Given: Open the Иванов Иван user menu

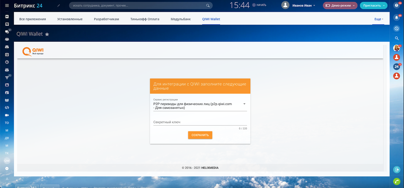Looking at the screenshot, I should pyautogui.click(x=303, y=5).
